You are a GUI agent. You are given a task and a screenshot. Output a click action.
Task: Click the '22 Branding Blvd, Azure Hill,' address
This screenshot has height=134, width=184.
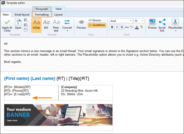pos(80,91)
